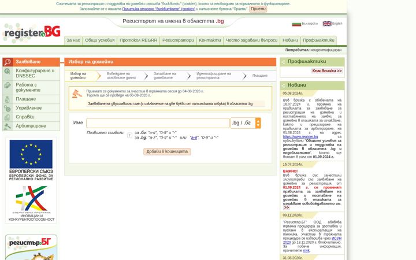Click the news date 16.07.2024г.
Image resolution: width=416 pixels, height=260 pixels.
(x=292, y=165)
